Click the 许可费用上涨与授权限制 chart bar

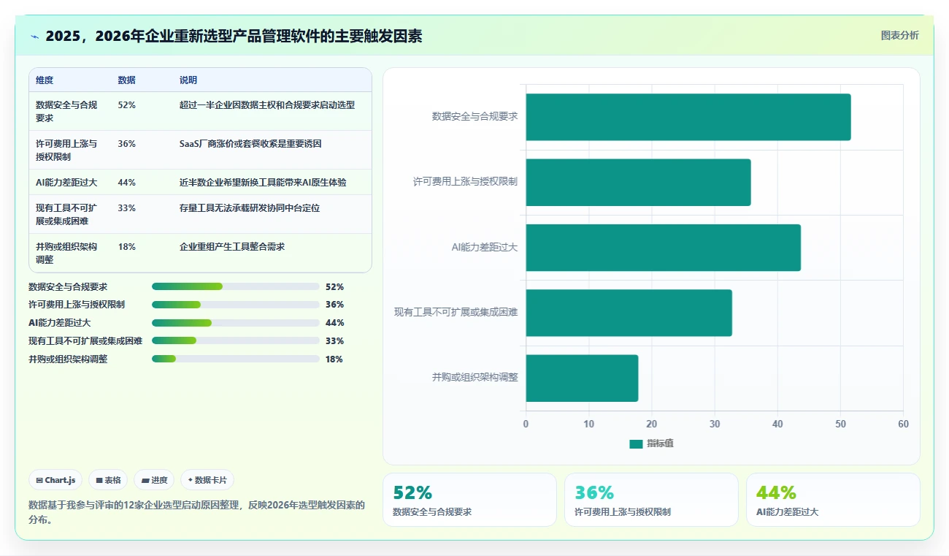[638, 182]
